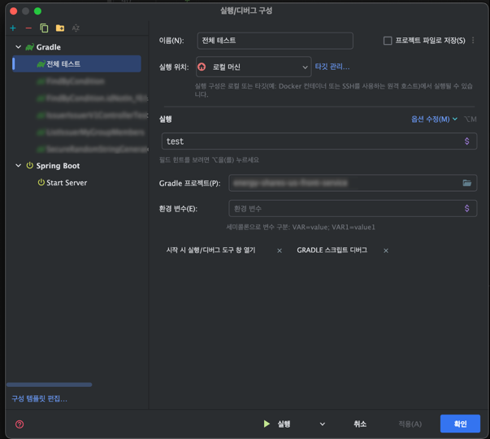Click the green zoom window button
The image size is (490, 439).
pyautogui.click(x=37, y=11)
